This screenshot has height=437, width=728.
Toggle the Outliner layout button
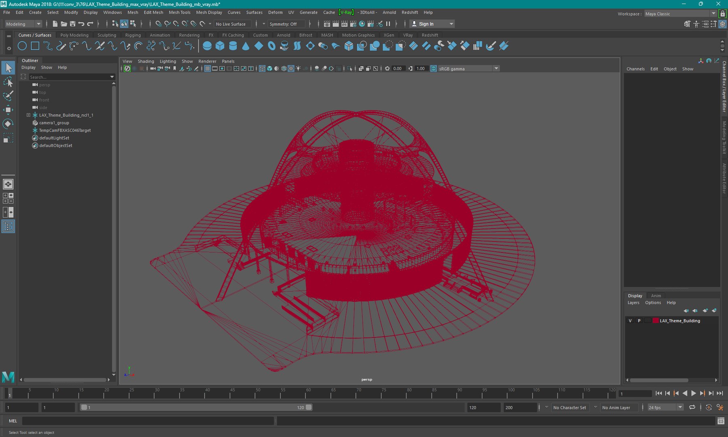coord(8,226)
